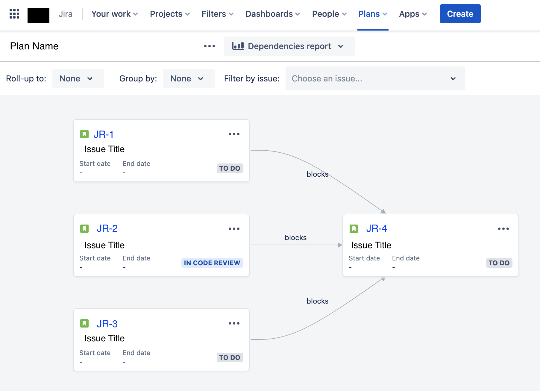
Task: Open the Roll-up to dropdown
Action: [x=78, y=78]
